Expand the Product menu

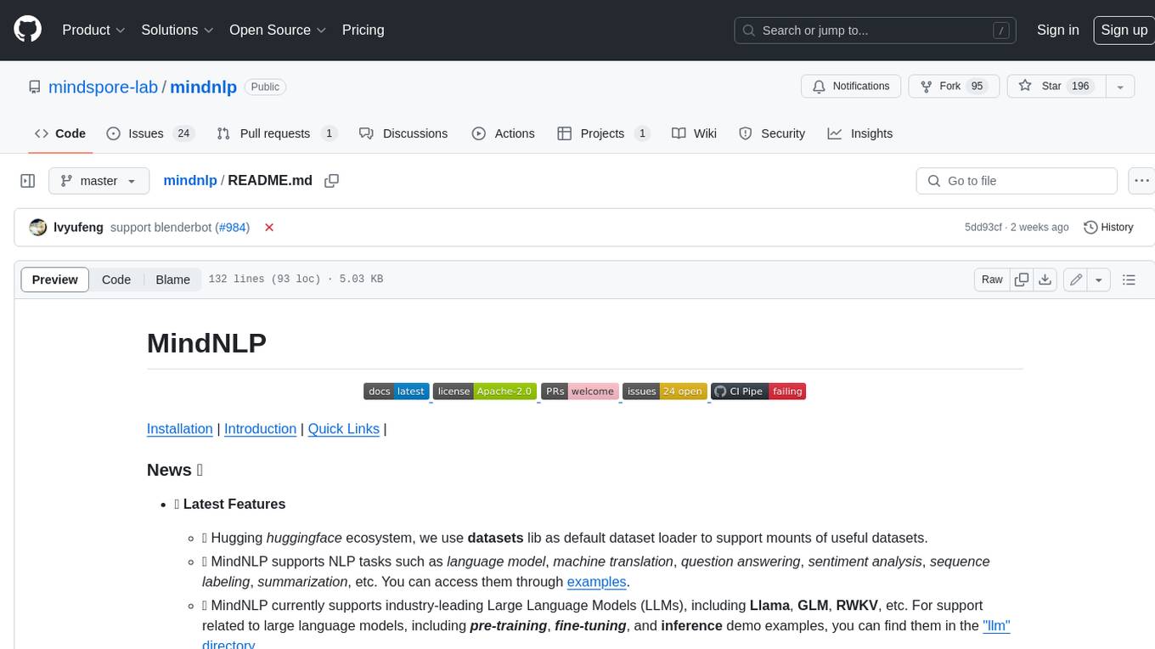click(x=93, y=30)
